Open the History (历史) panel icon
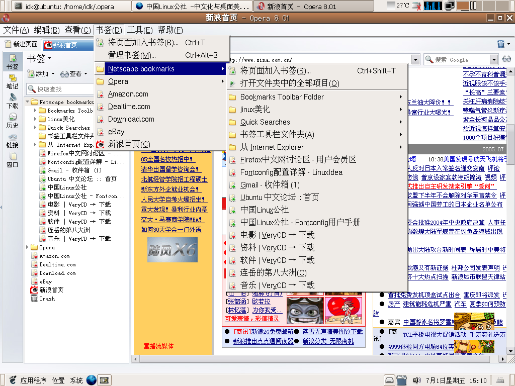 point(13,121)
